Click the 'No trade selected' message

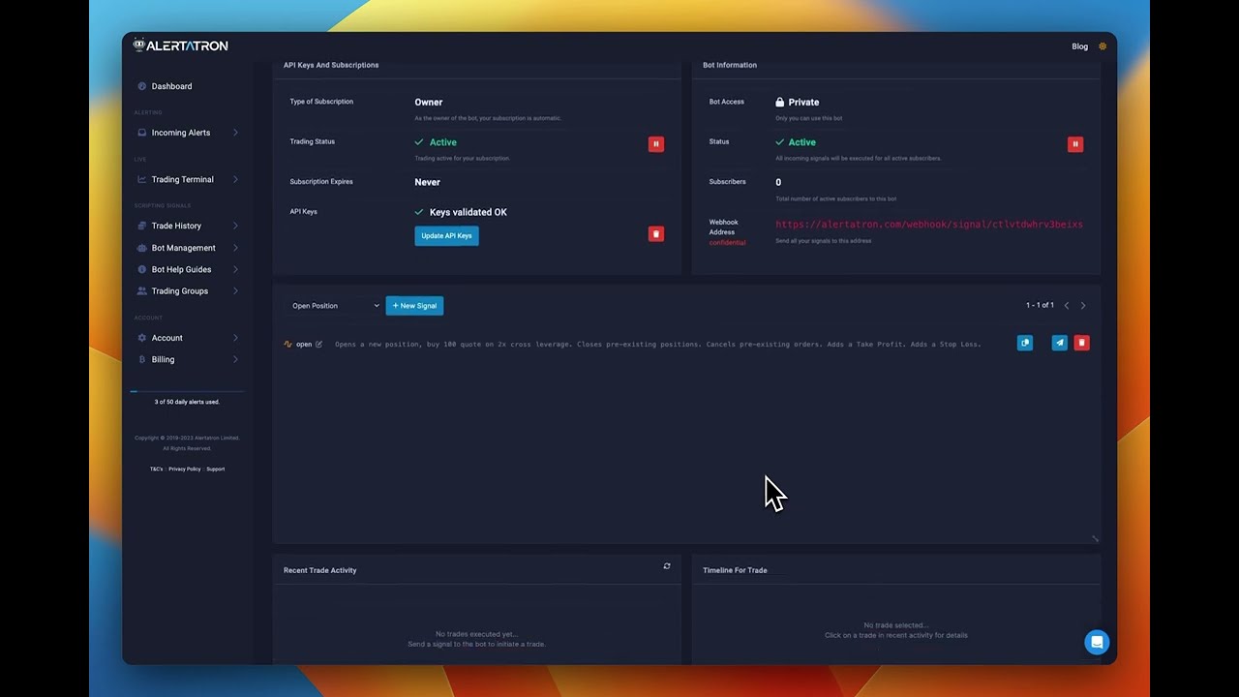coord(895,625)
